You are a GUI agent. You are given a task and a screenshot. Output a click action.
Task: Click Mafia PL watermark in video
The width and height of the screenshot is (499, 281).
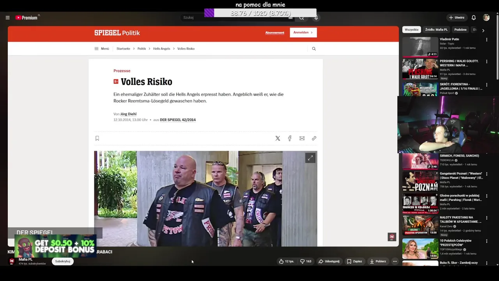pos(392,237)
